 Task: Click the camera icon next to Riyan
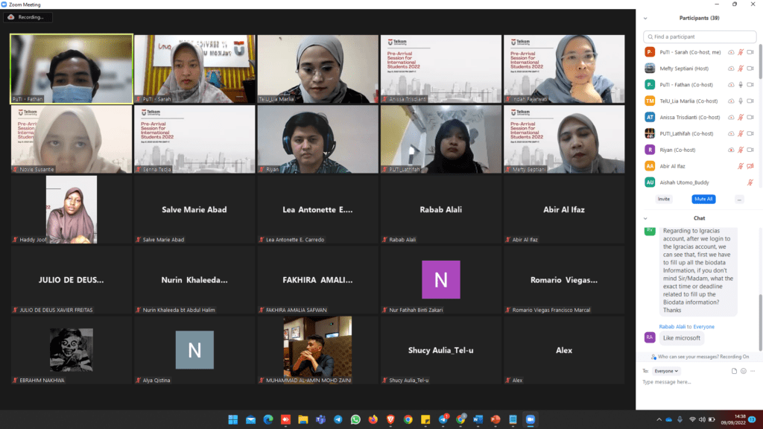[750, 150]
